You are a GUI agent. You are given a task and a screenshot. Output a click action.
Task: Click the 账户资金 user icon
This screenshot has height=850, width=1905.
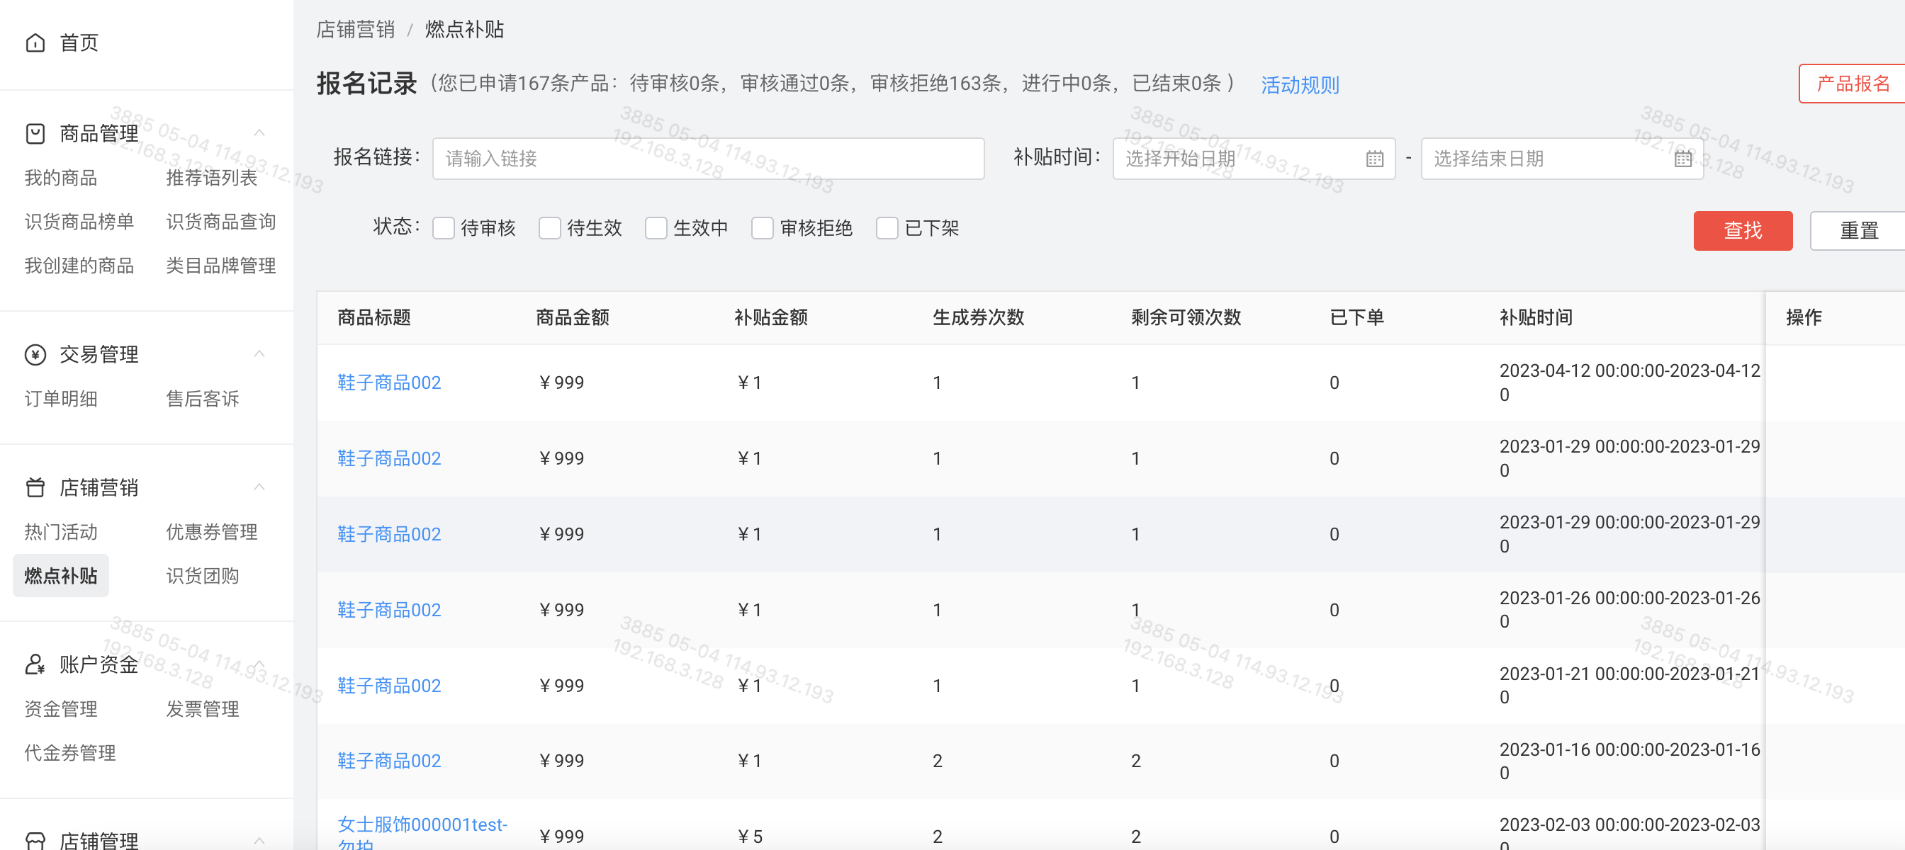click(x=35, y=664)
